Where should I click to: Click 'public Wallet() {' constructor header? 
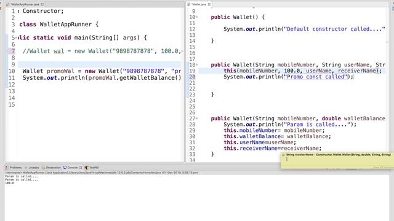point(238,17)
